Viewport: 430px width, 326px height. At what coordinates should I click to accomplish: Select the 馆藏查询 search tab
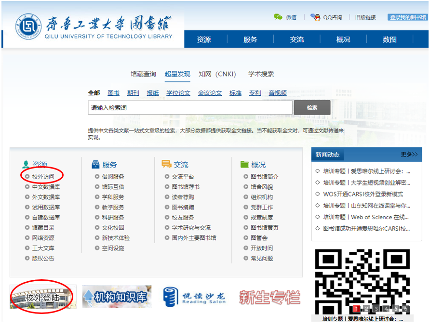(143, 74)
